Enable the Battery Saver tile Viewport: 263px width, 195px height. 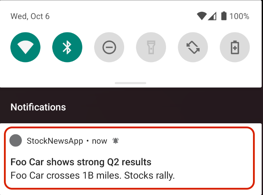coord(235,47)
